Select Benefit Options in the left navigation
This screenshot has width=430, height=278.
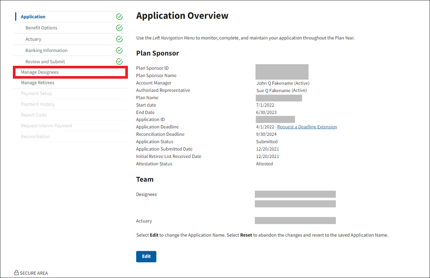pyautogui.click(x=41, y=28)
